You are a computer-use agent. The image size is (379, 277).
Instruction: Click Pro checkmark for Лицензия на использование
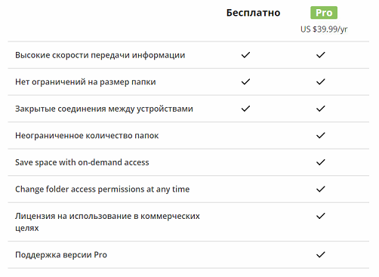click(321, 216)
